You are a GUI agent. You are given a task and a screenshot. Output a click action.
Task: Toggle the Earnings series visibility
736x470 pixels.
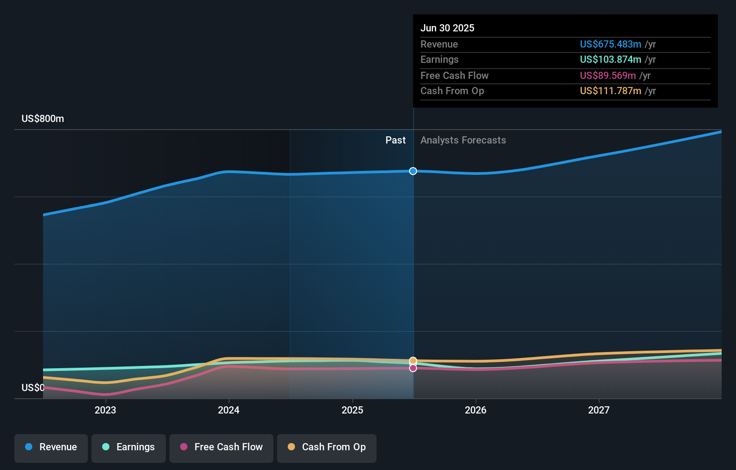[x=129, y=448]
